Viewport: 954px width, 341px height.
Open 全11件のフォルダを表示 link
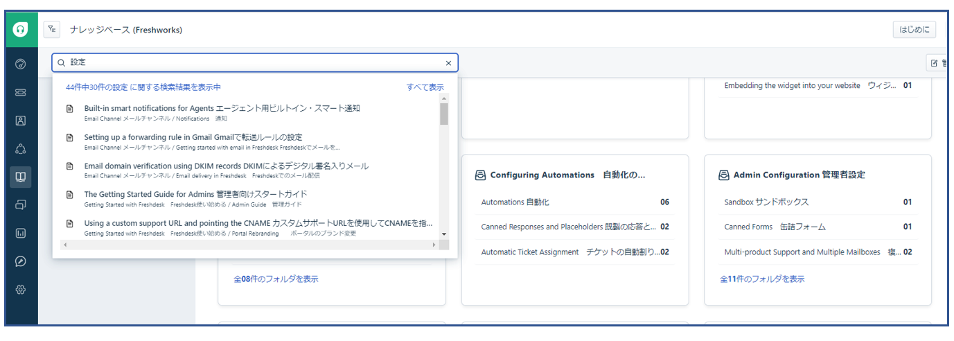[762, 279]
